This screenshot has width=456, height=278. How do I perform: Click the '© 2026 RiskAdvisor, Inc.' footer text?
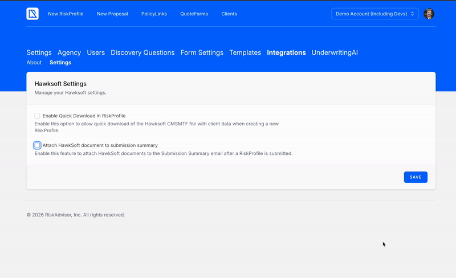point(76,215)
